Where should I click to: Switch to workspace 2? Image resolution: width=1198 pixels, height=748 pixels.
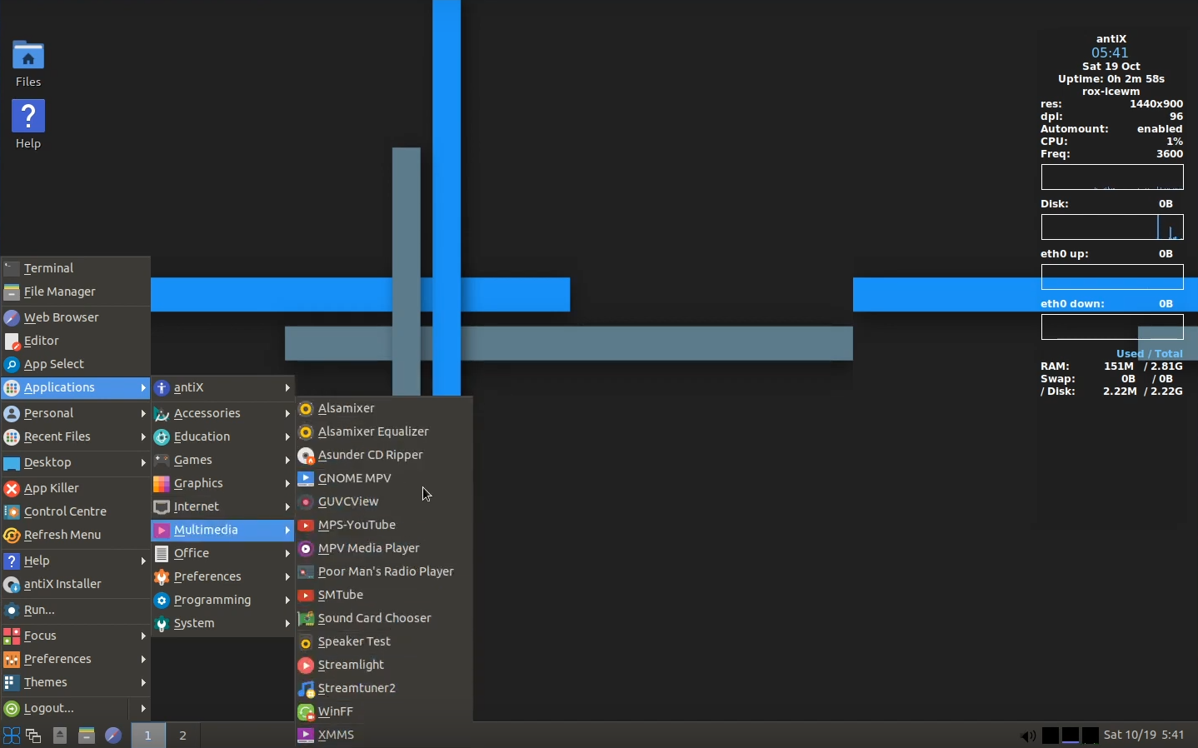point(183,736)
